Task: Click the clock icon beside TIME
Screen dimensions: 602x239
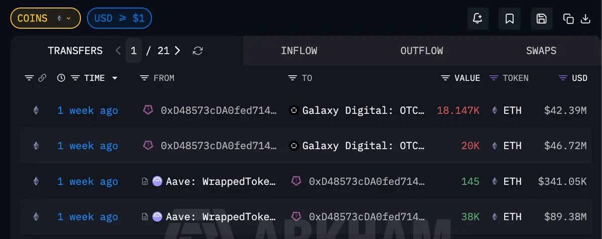Action: [x=61, y=78]
